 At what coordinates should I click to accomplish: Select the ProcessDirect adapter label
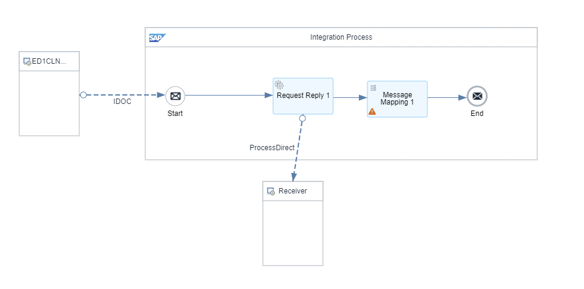272,147
